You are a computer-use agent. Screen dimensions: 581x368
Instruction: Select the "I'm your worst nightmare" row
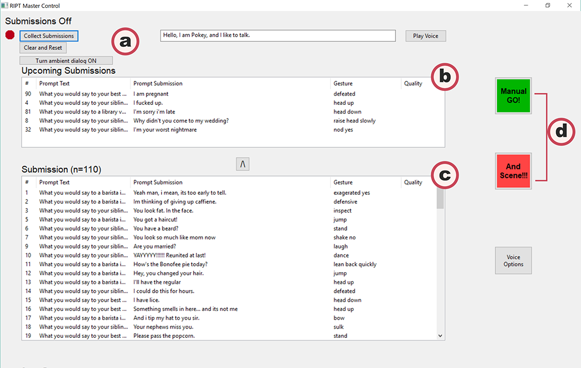165,130
